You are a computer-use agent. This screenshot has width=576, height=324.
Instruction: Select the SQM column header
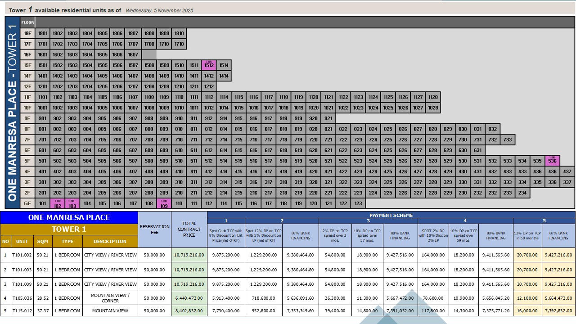[x=43, y=242]
